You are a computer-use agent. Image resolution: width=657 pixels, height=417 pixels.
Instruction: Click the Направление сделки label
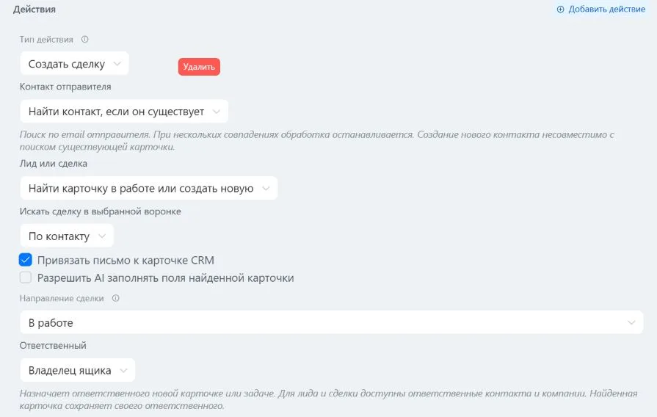click(x=62, y=298)
